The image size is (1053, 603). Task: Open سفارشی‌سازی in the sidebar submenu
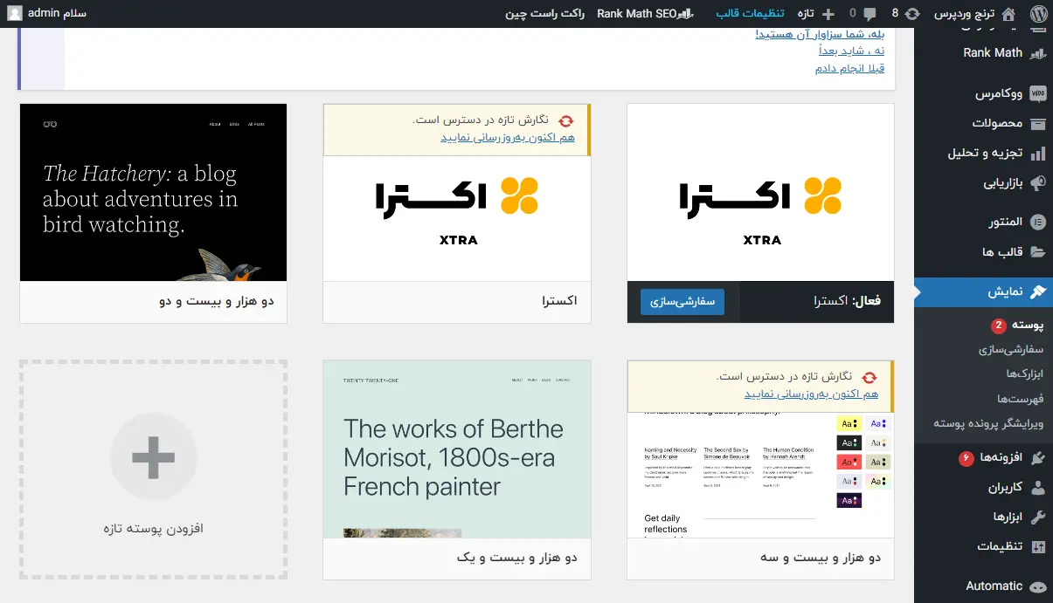1011,349
